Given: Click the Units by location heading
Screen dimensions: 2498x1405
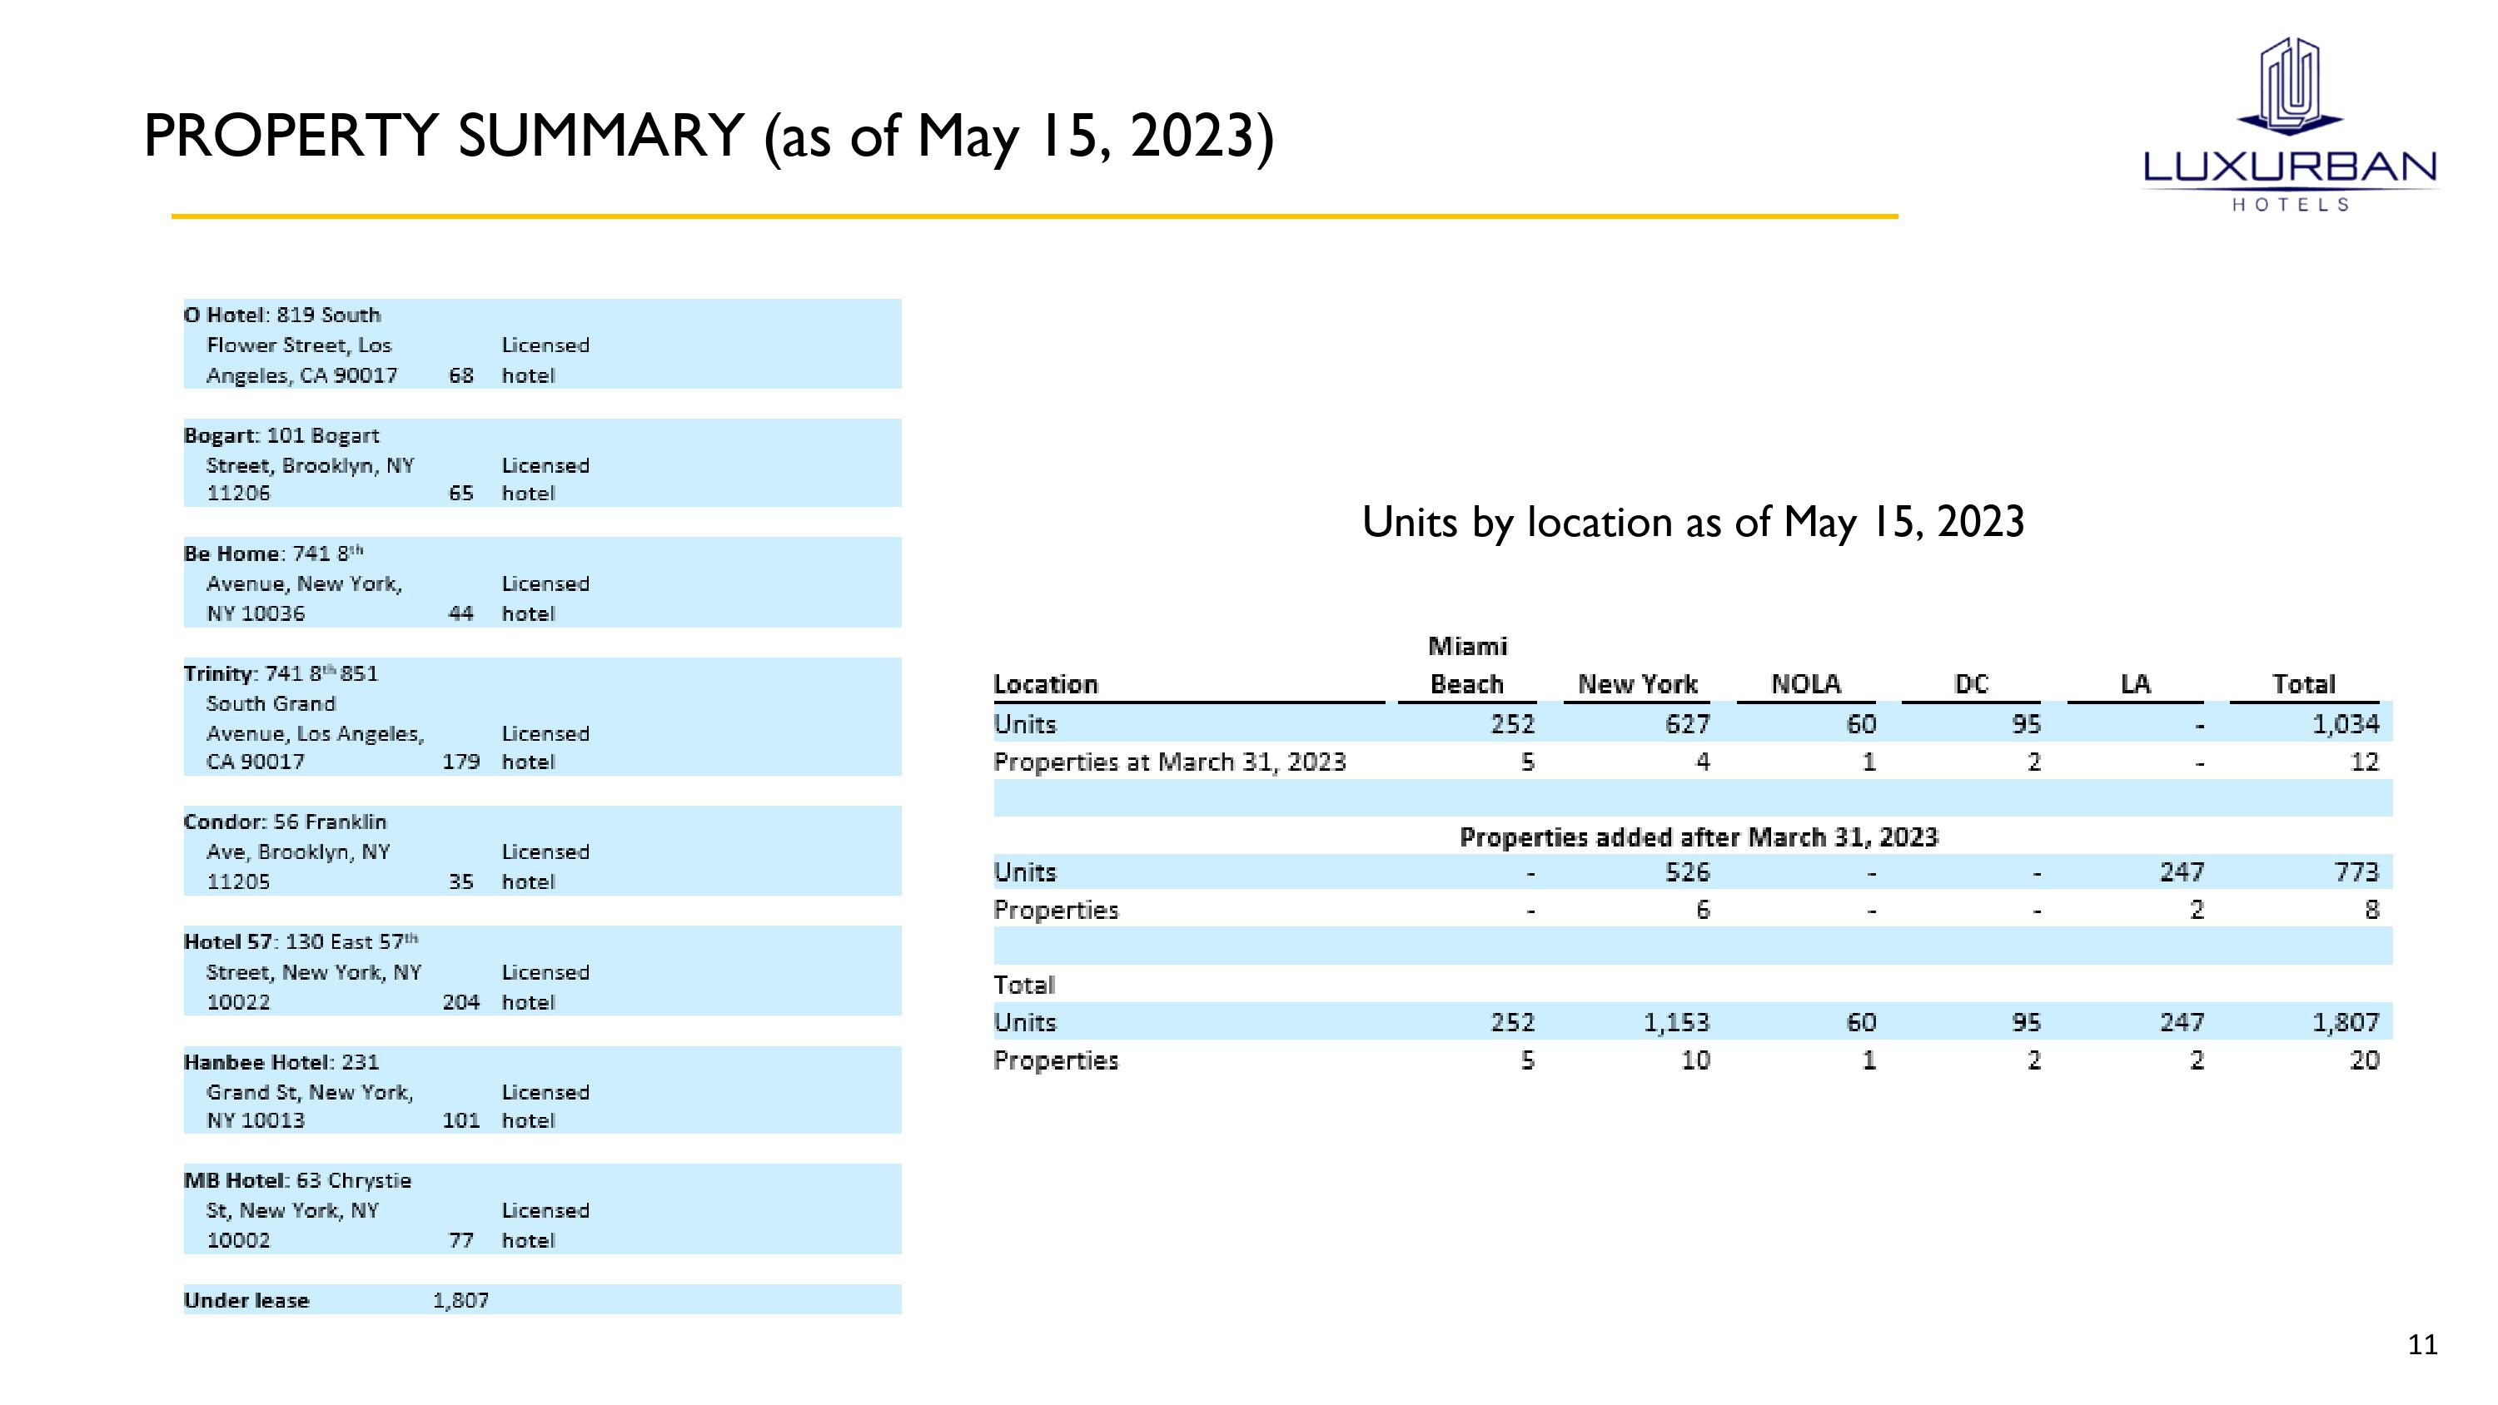Looking at the screenshot, I should [x=1692, y=523].
